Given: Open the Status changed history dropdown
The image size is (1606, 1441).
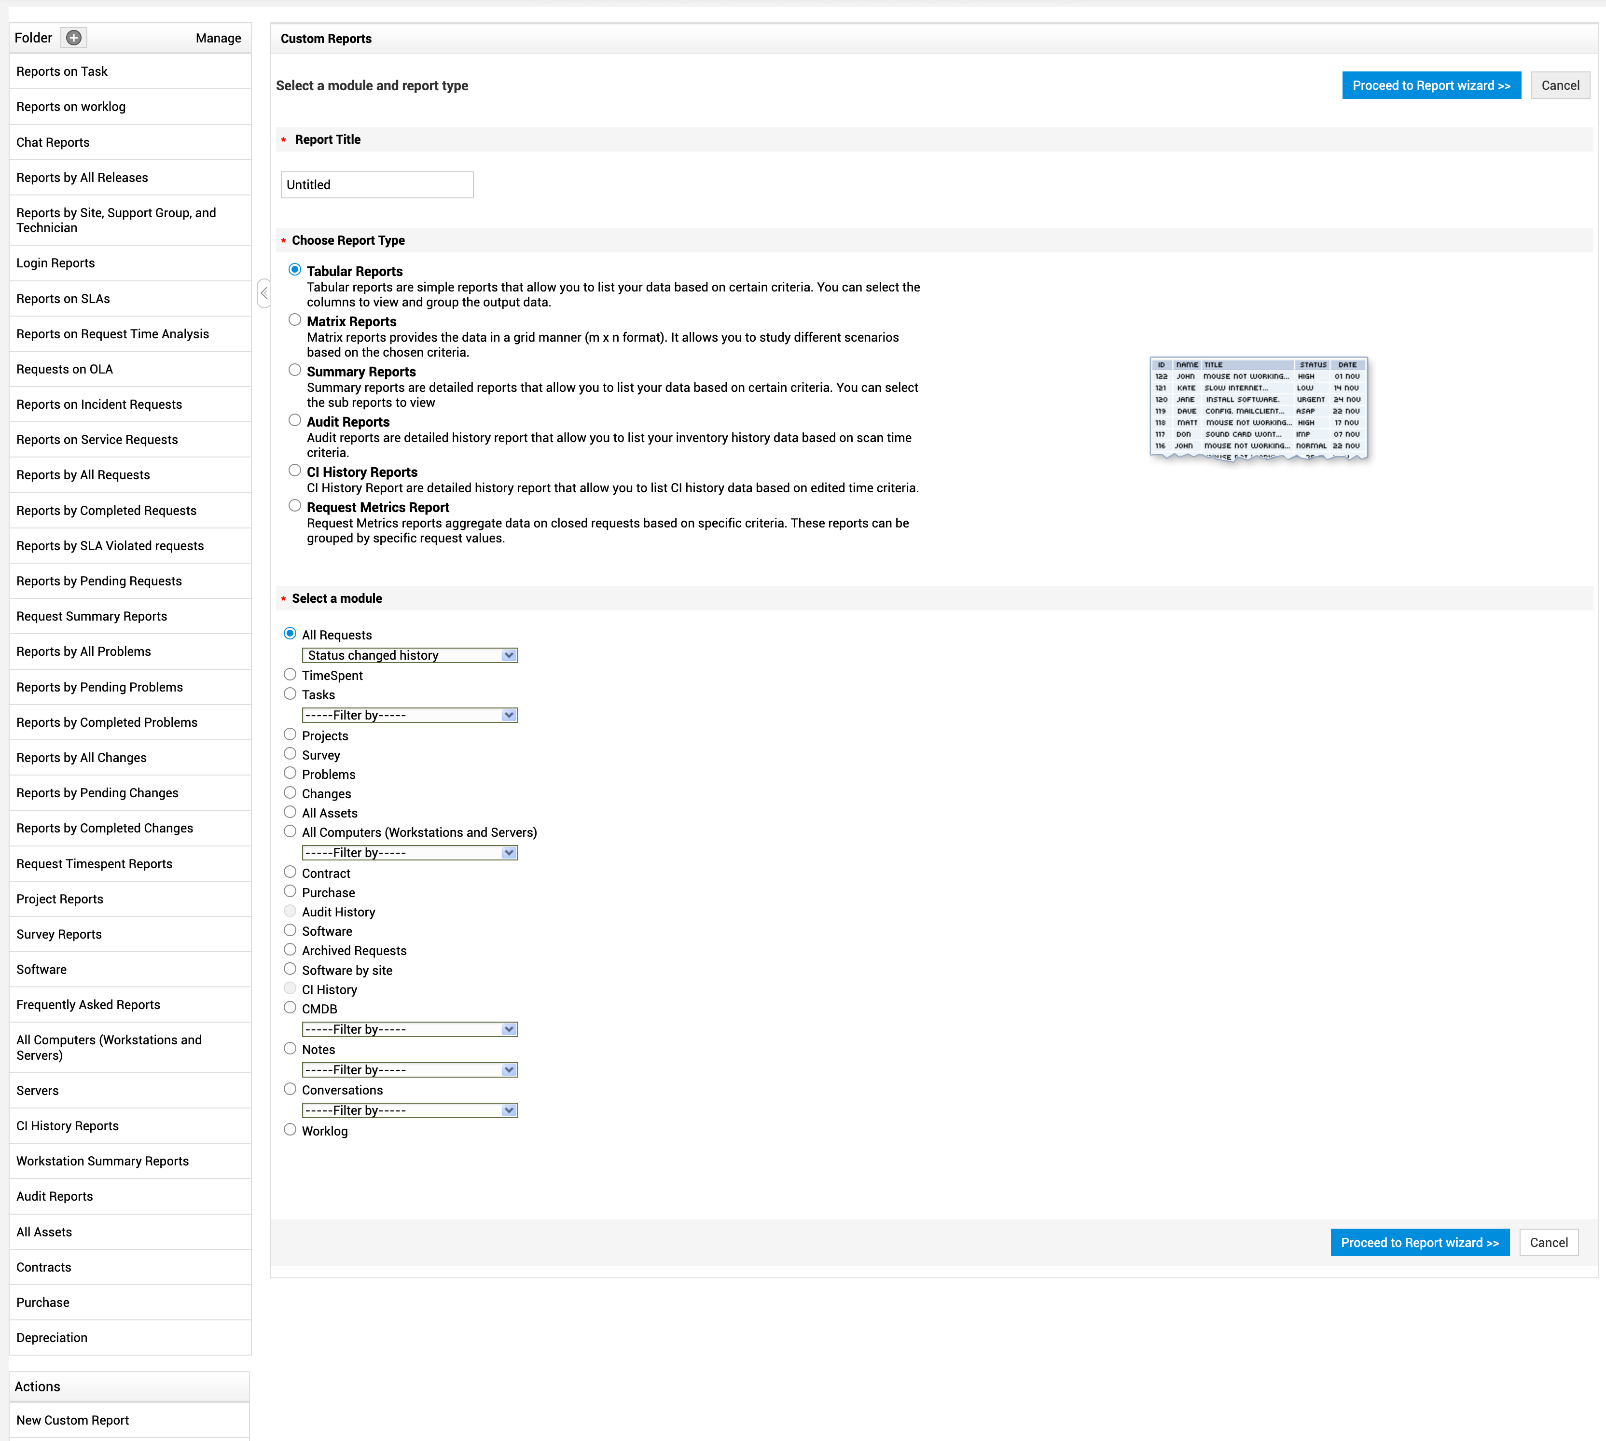Looking at the screenshot, I should 409,655.
